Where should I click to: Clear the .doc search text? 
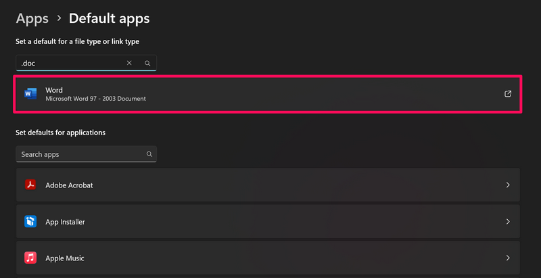pyautogui.click(x=129, y=63)
